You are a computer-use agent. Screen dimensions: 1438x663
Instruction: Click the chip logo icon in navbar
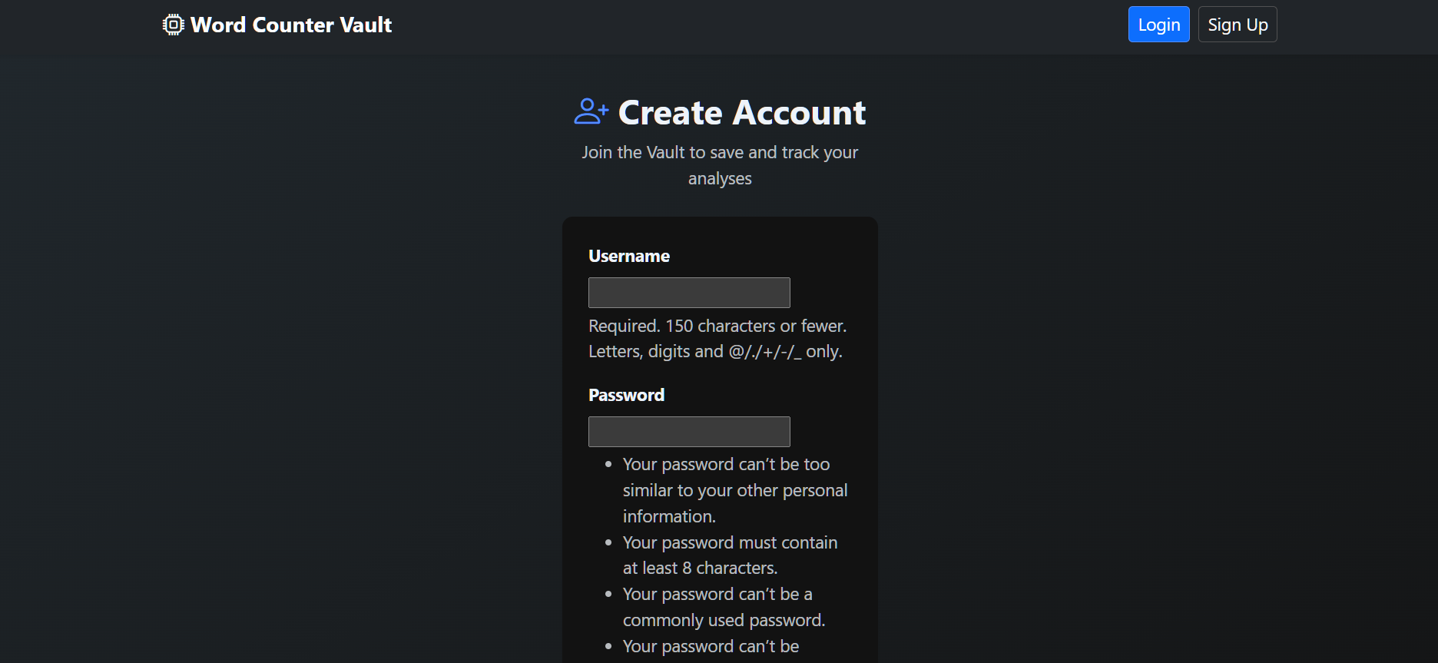[x=174, y=25]
